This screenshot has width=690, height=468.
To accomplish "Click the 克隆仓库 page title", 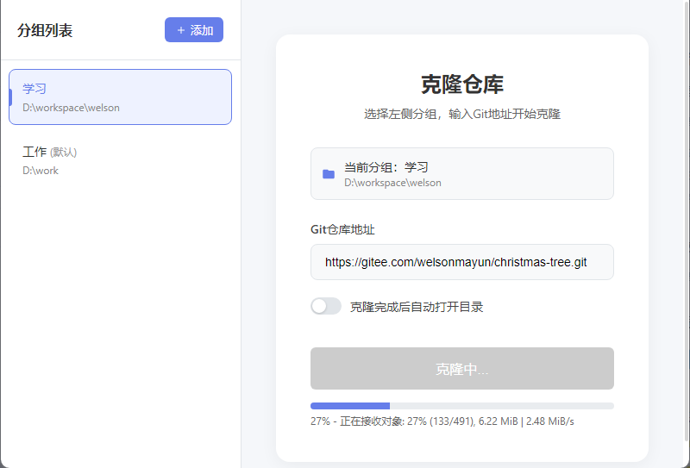I will pyautogui.click(x=461, y=84).
